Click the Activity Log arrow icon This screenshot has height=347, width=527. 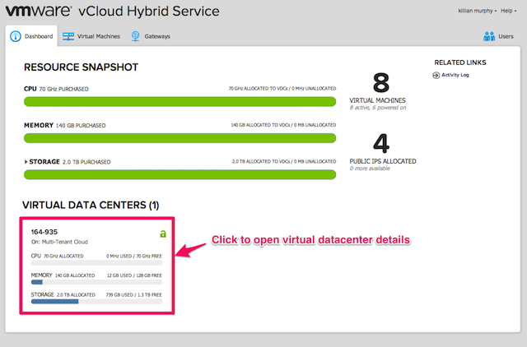click(436, 75)
